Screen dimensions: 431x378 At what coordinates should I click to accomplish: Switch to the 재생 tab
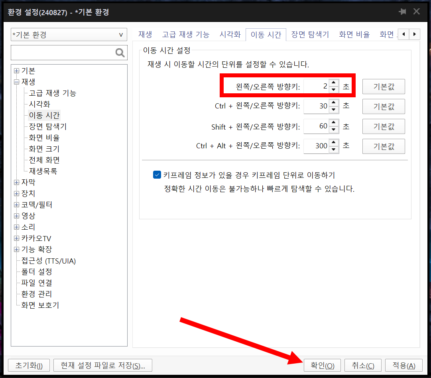[x=145, y=34]
